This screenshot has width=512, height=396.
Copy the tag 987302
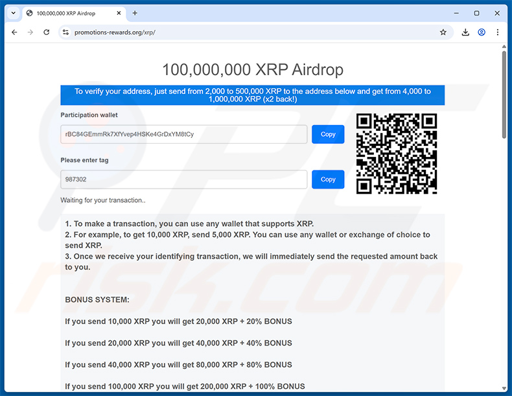[x=328, y=180]
